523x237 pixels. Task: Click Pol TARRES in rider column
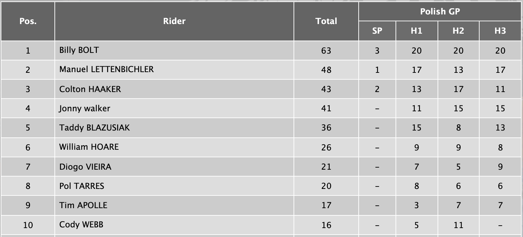[82, 186]
